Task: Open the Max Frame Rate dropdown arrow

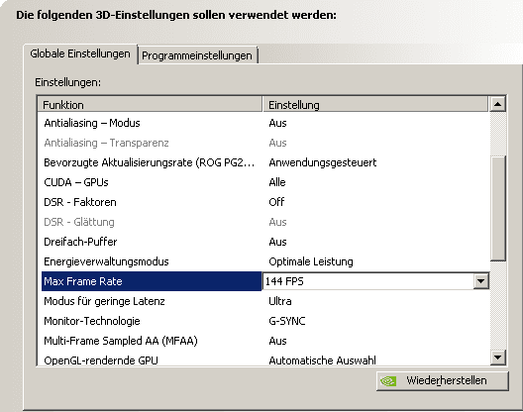Action: [480, 281]
